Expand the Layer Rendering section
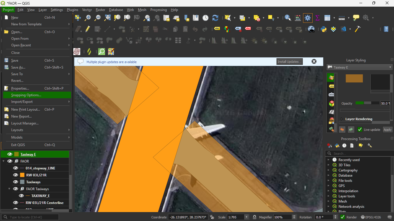Image resolution: width=394 pixels, height=221 pixels. 342,119
